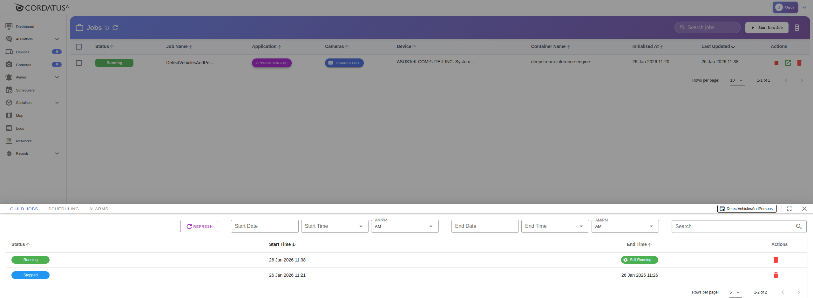Viewport: 813px width, 298px height.
Task: Expand the Records sidebar section
Action: 57,153
